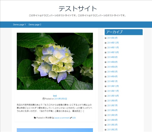Click the archive icon beside 2014年6月
The width and height of the screenshot is (152, 132).
click(x=106, y=67)
